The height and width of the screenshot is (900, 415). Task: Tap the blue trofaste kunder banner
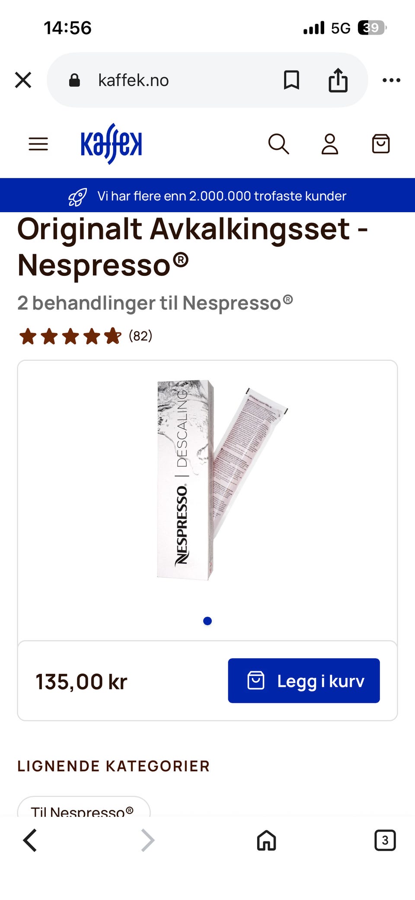click(207, 195)
